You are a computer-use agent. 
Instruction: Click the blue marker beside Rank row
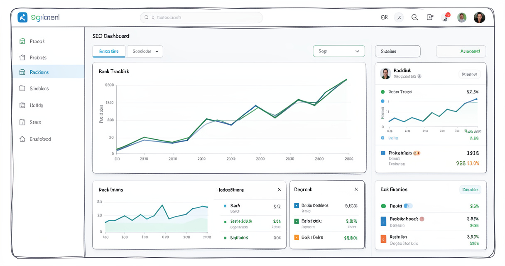(x=225, y=206)
